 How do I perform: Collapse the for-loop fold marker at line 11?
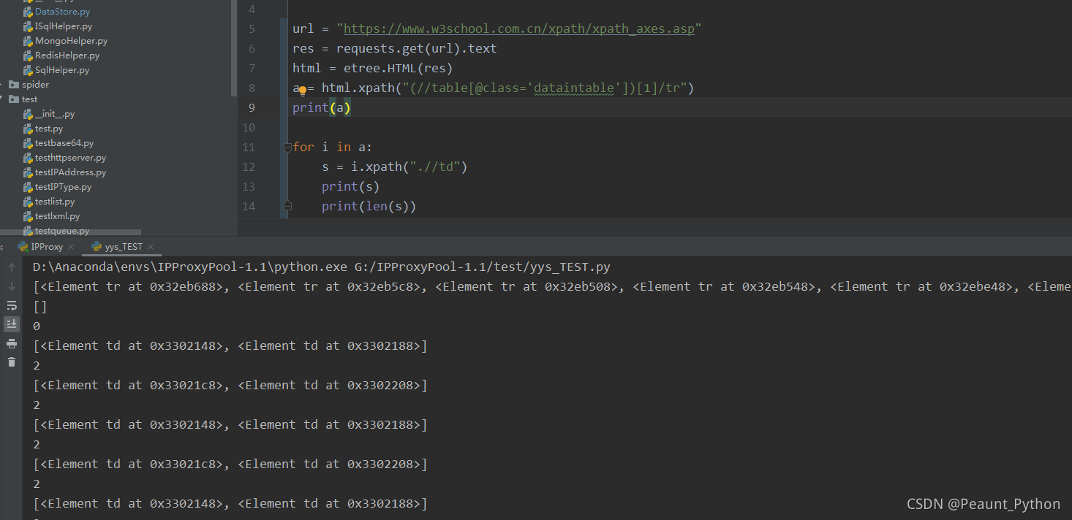287,147
